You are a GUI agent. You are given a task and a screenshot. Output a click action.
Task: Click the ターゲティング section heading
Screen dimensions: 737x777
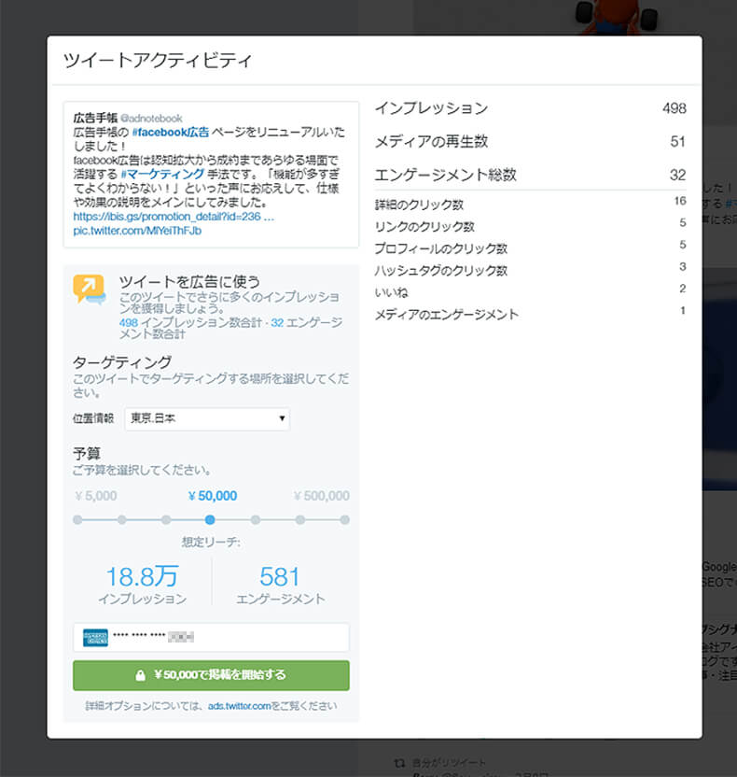pyautogui.click(x=122, y=362)
